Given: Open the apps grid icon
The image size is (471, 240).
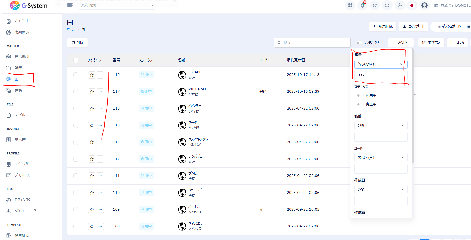Looking at the screenshot, I should click(x=350, y=5).
